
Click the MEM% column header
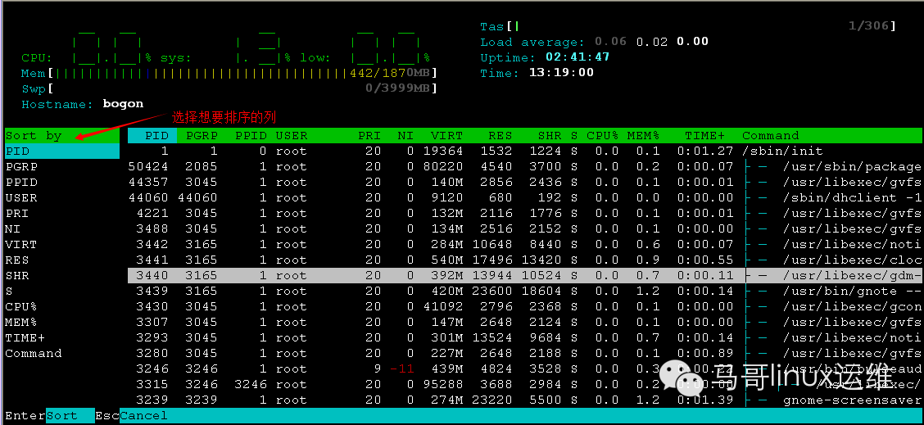644,136
